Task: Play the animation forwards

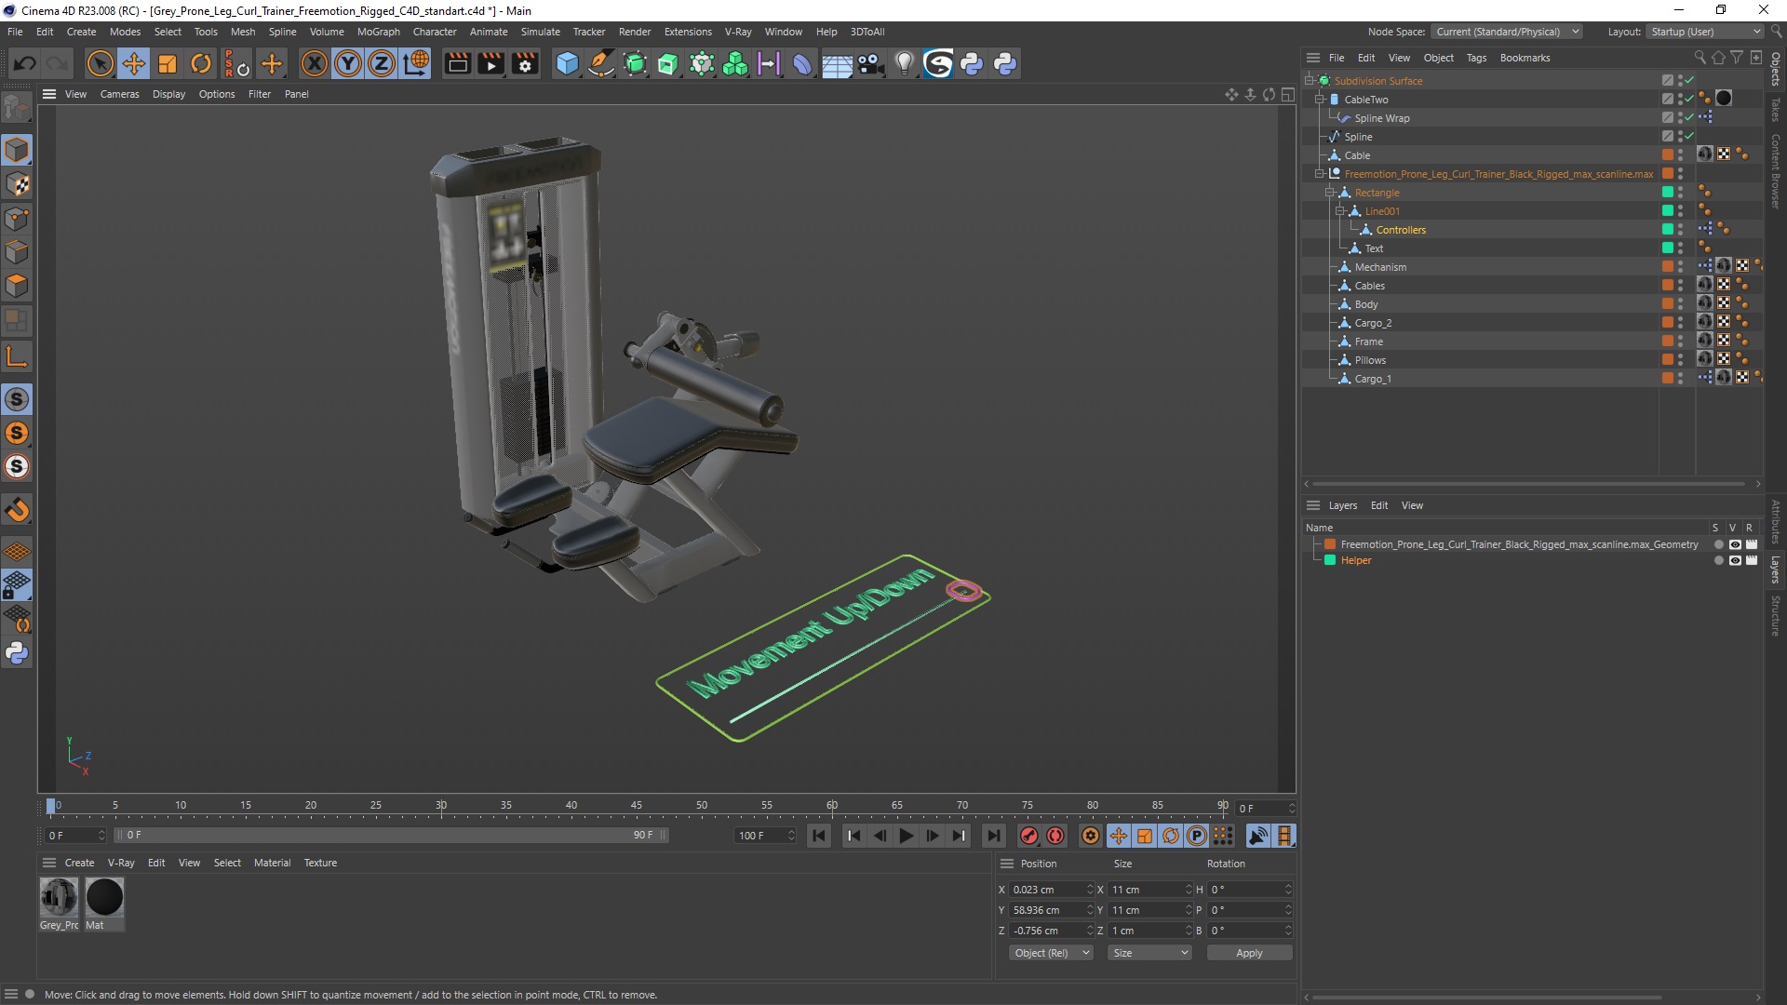Action: [906, 836]
